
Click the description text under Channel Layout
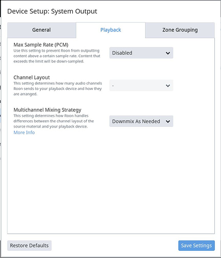coord(58,89)
